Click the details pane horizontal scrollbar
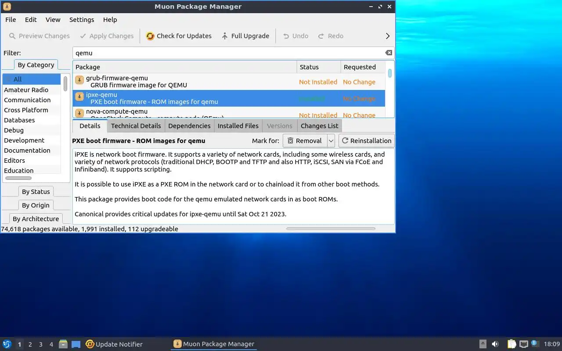The image size is (562, 351). (331, 229)
